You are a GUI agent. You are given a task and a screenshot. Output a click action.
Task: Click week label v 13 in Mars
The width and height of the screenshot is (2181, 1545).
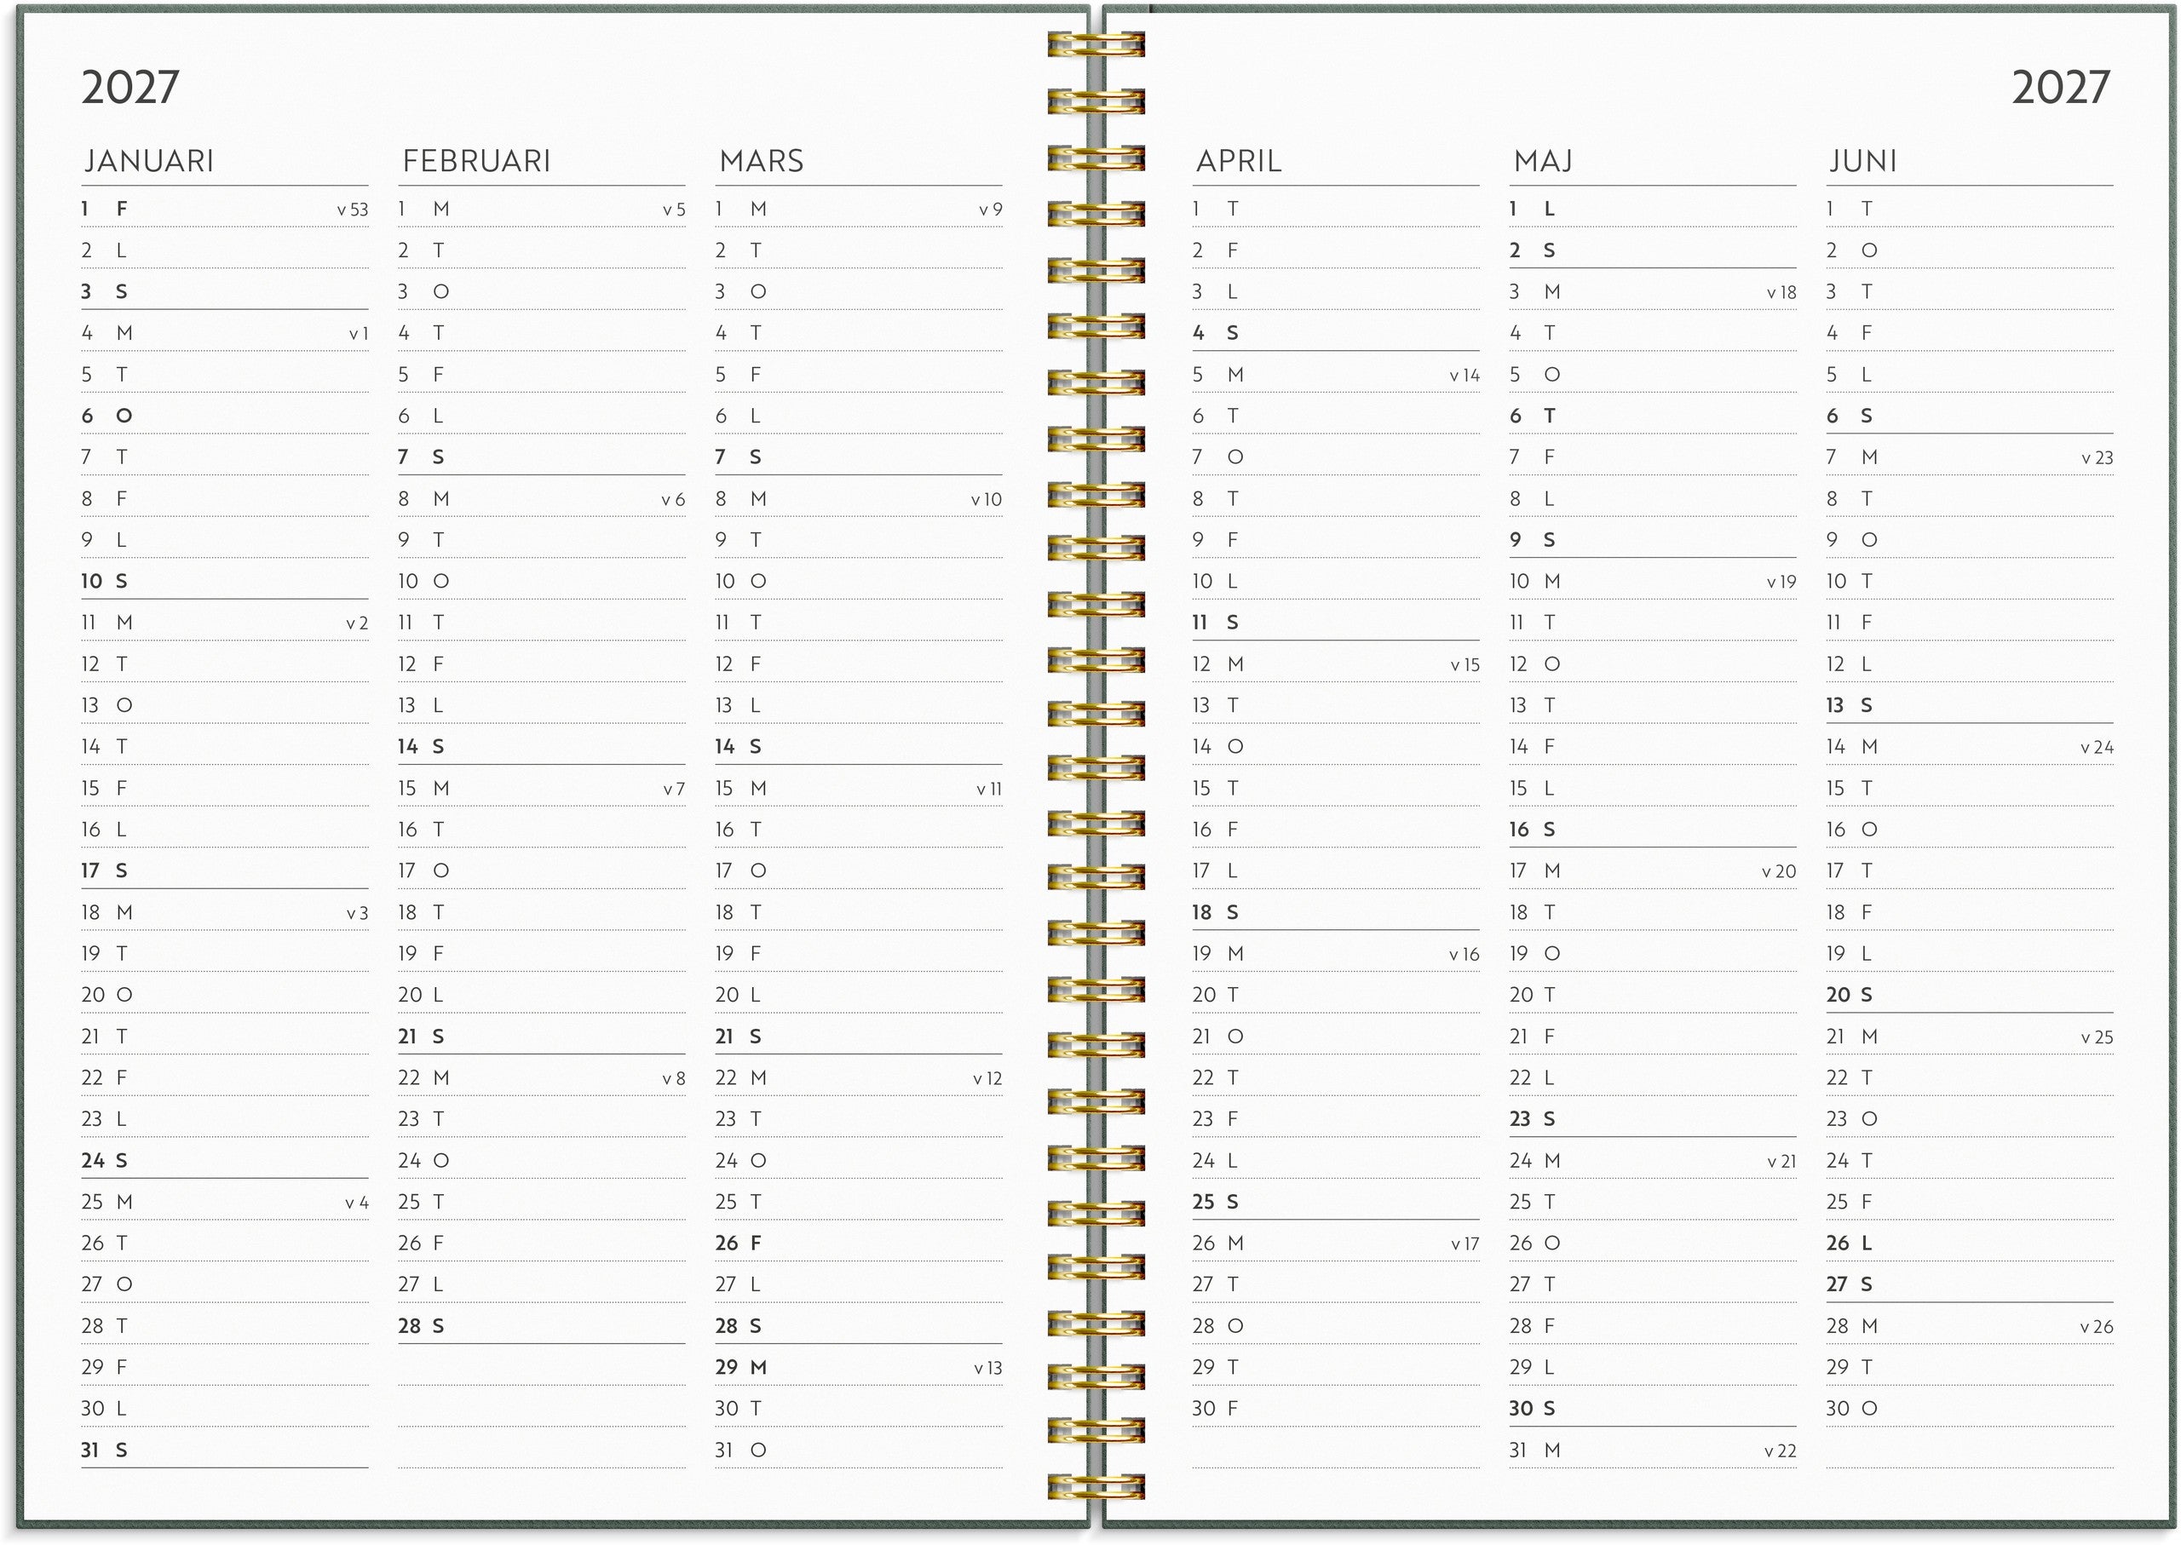click(987, 1369)
